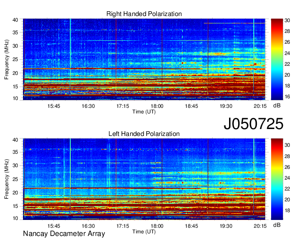Click the 35 MHz tick on the right-handed plot
Screen dimensions: 295x239
[15, 32]
